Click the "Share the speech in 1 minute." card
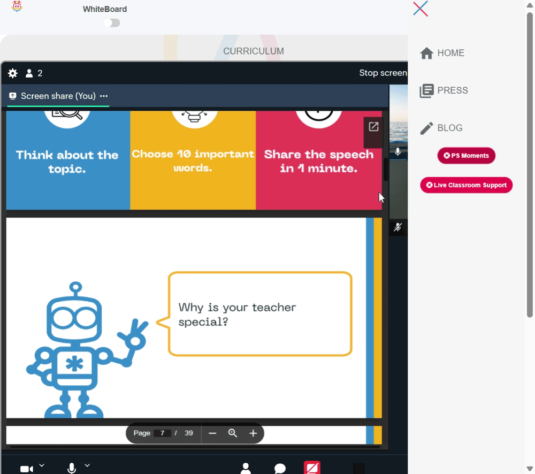Viewport: 535px width, 474px height. point(319,160)
